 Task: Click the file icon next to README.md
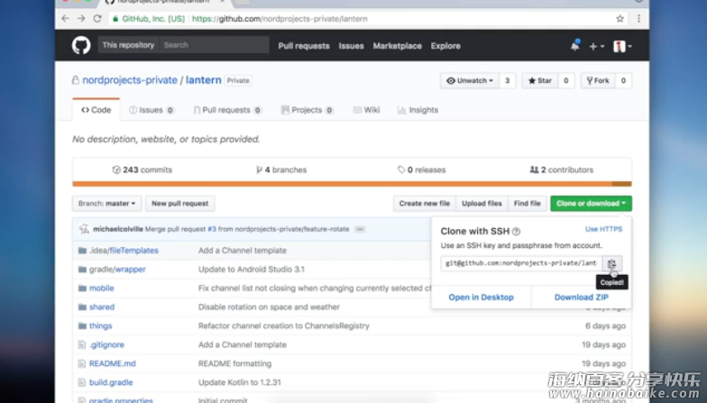click(x=81, y=363)
